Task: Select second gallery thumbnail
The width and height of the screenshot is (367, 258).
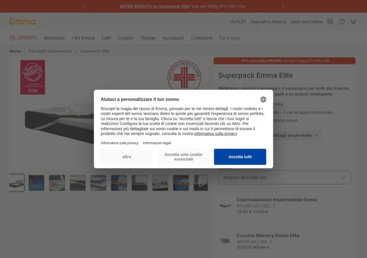Action: [36, 183]
